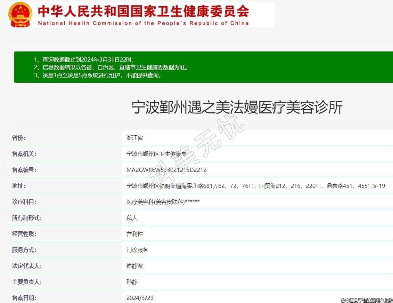Click the filing date 2024/3/29
Screen dimensions: 393x303
pyautogui.click(x=140, y=298)
